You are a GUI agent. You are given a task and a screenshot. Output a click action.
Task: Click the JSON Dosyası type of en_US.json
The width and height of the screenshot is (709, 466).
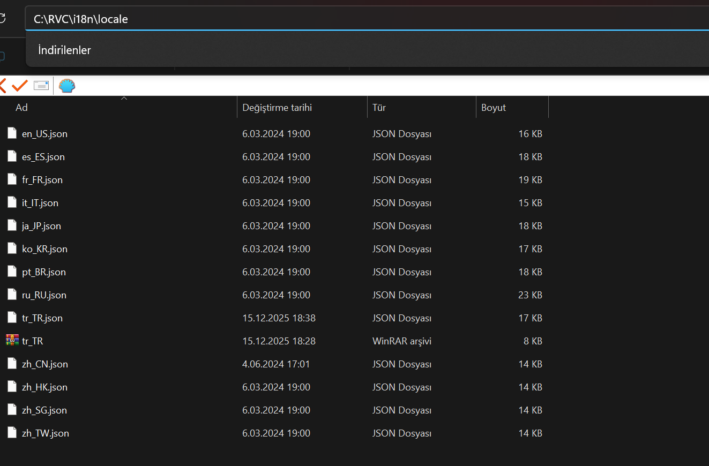402,134
